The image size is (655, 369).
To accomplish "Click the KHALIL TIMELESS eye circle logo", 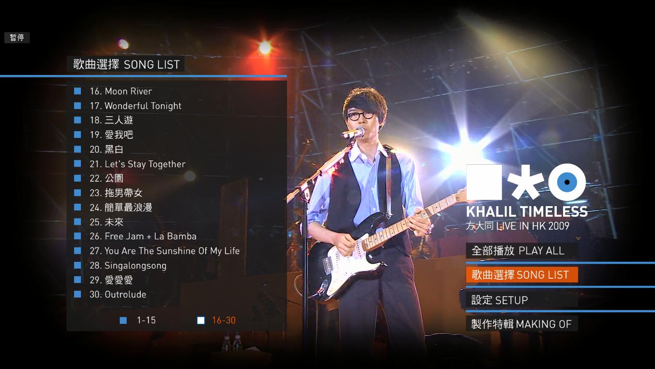I will click(567, 182).
